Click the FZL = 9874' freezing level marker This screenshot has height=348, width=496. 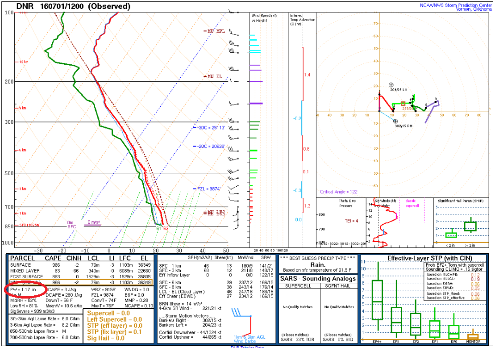point(209,189)
